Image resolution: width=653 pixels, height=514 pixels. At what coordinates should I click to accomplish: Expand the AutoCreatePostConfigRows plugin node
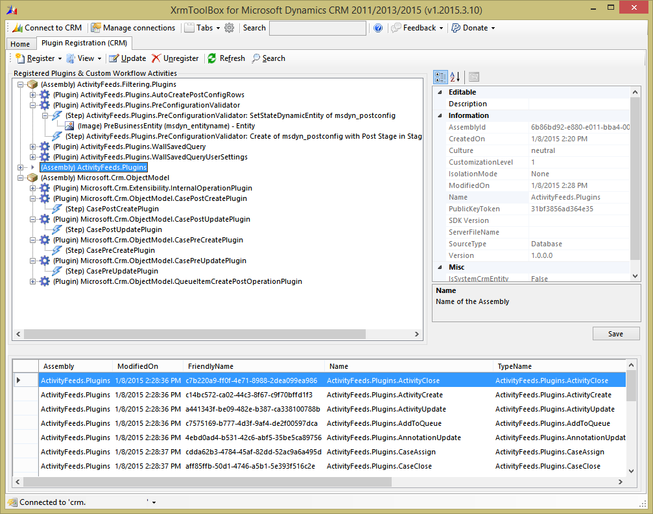coord(32,95)
